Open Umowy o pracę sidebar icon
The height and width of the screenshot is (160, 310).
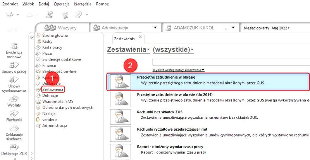point(14,67)
